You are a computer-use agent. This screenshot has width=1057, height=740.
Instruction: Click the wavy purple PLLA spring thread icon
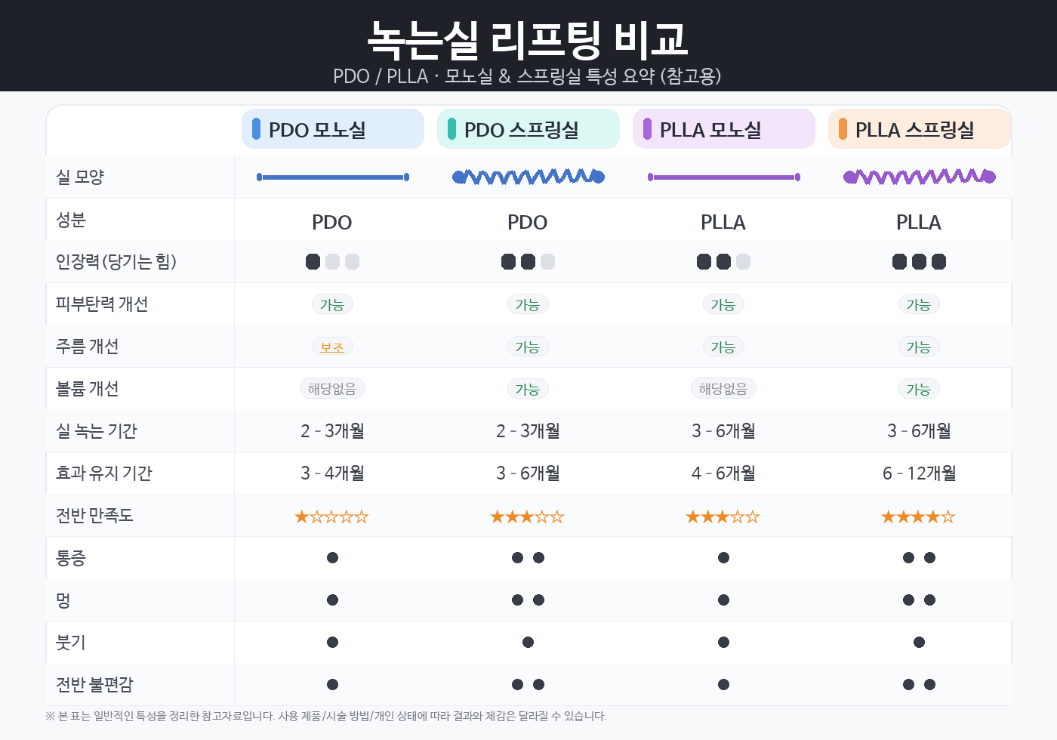(919, 177)
